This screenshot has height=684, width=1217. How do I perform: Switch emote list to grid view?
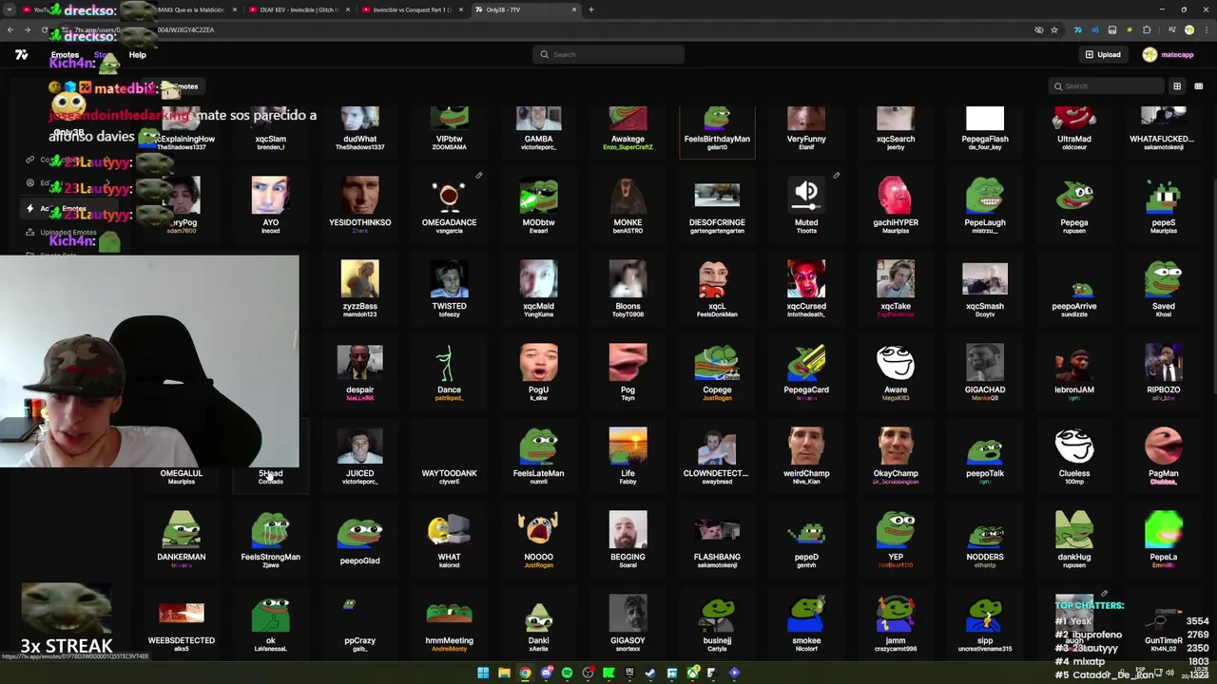point(1177,86)
